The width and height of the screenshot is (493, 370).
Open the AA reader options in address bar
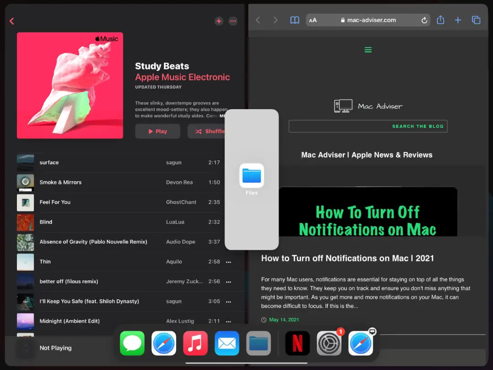coord(313,20)
